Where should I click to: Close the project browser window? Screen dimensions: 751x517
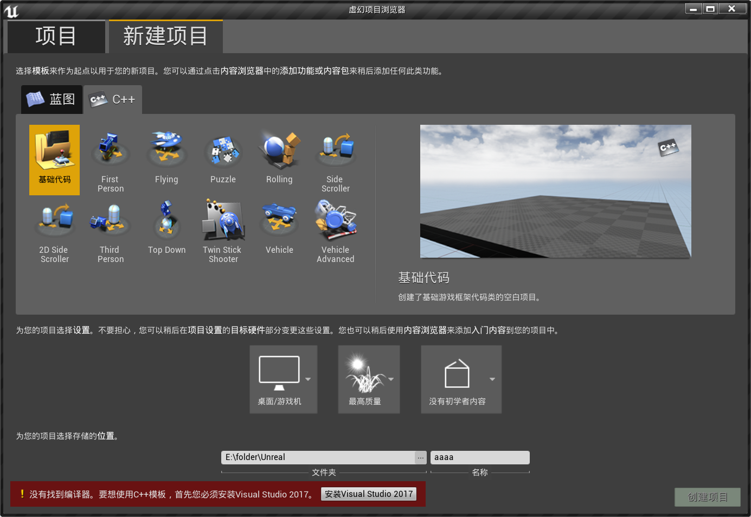(x=731, y=9)
